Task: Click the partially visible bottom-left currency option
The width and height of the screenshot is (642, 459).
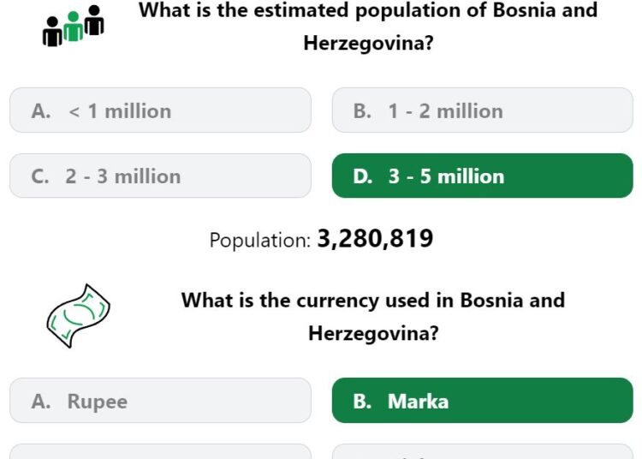Action: point(160,451)
